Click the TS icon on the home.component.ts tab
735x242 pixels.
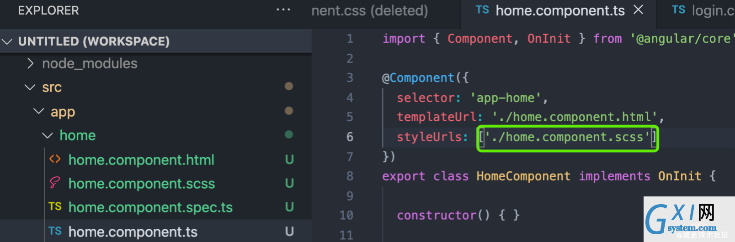(482, 10)
